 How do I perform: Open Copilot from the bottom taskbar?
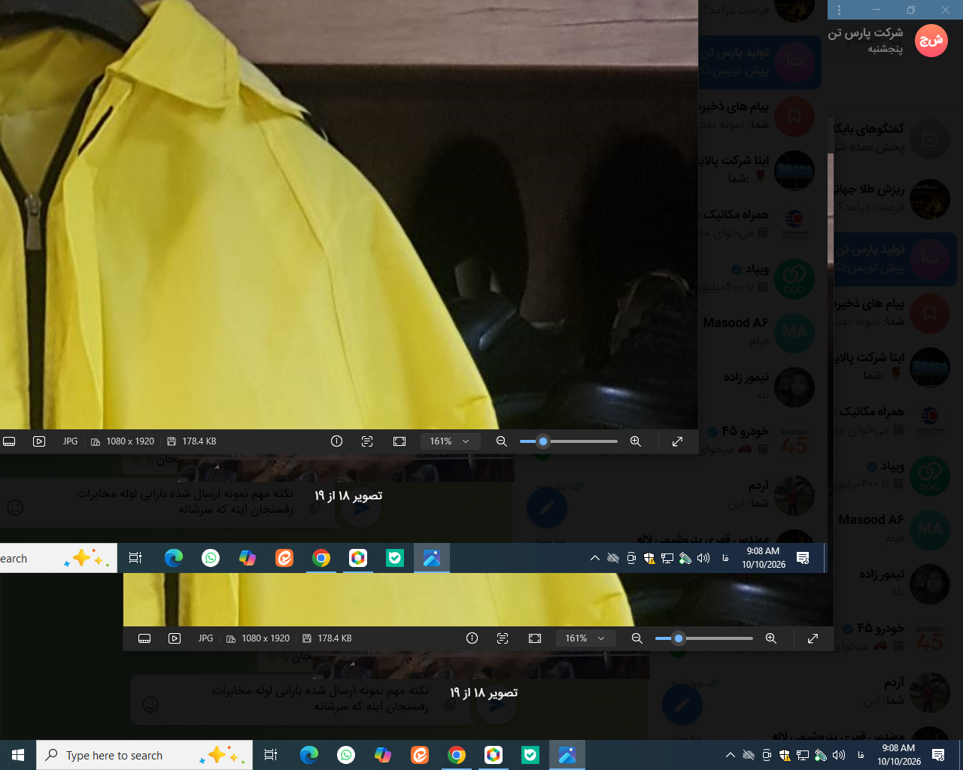coord(383,755)
